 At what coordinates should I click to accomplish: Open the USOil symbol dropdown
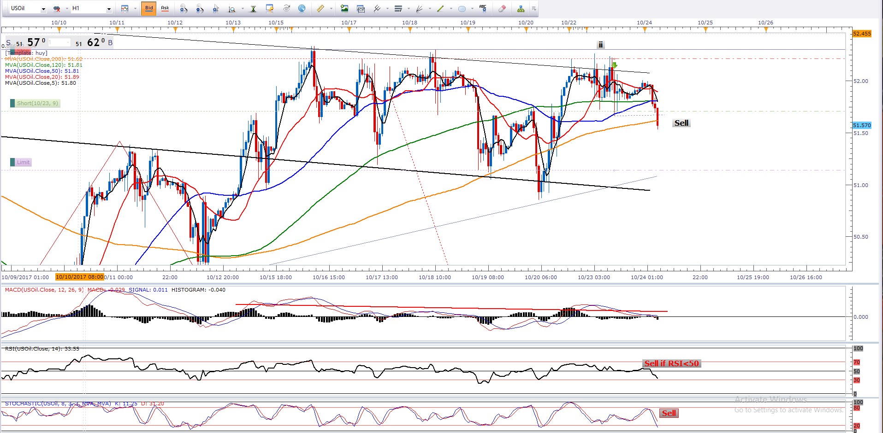pyautogui.click(x=43, y=9)
